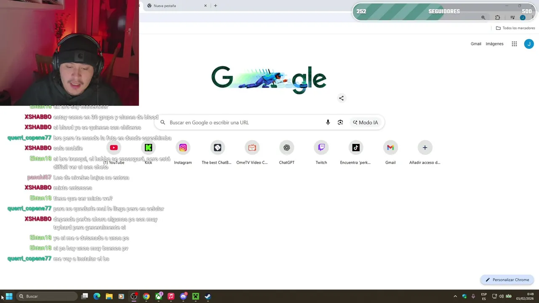This screenshot has width=539, height=303.
Task: Switch to OBS Studio on taskbar
Action: pos(134,296)
